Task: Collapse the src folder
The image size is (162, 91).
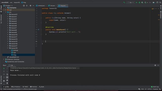Action: [x=6, y=12]
